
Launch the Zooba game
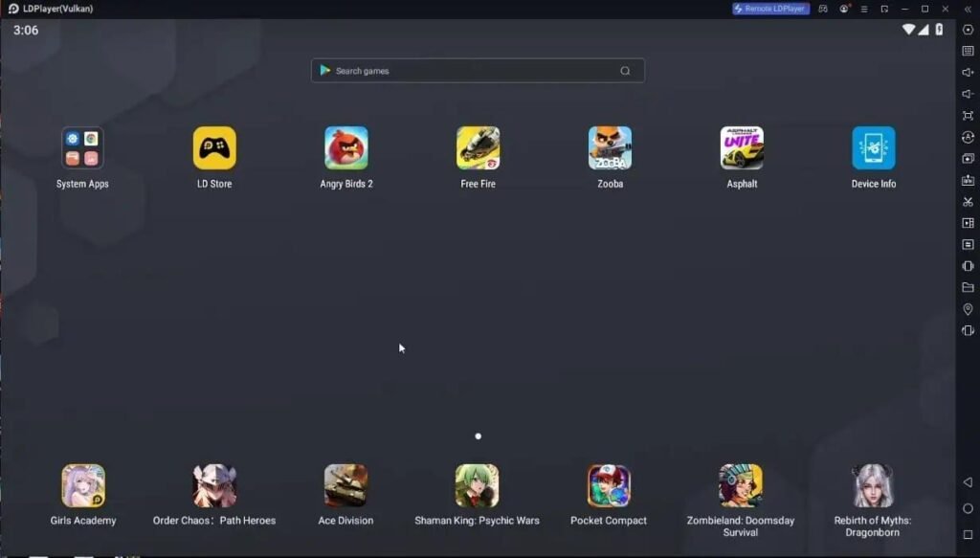610,148
